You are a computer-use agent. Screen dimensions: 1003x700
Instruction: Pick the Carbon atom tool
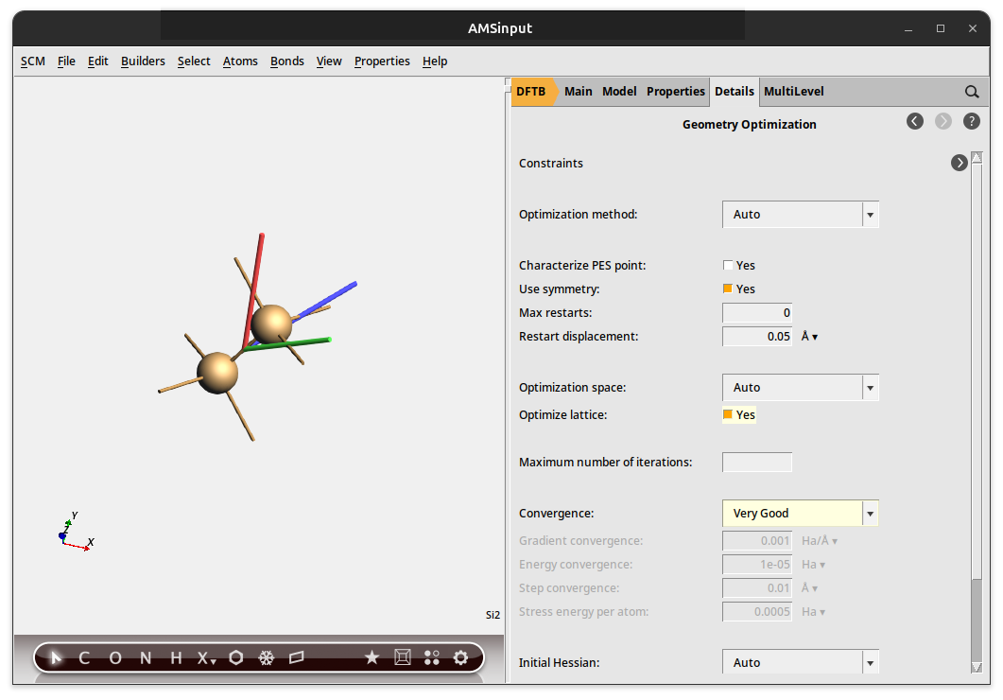pos(83,657)
